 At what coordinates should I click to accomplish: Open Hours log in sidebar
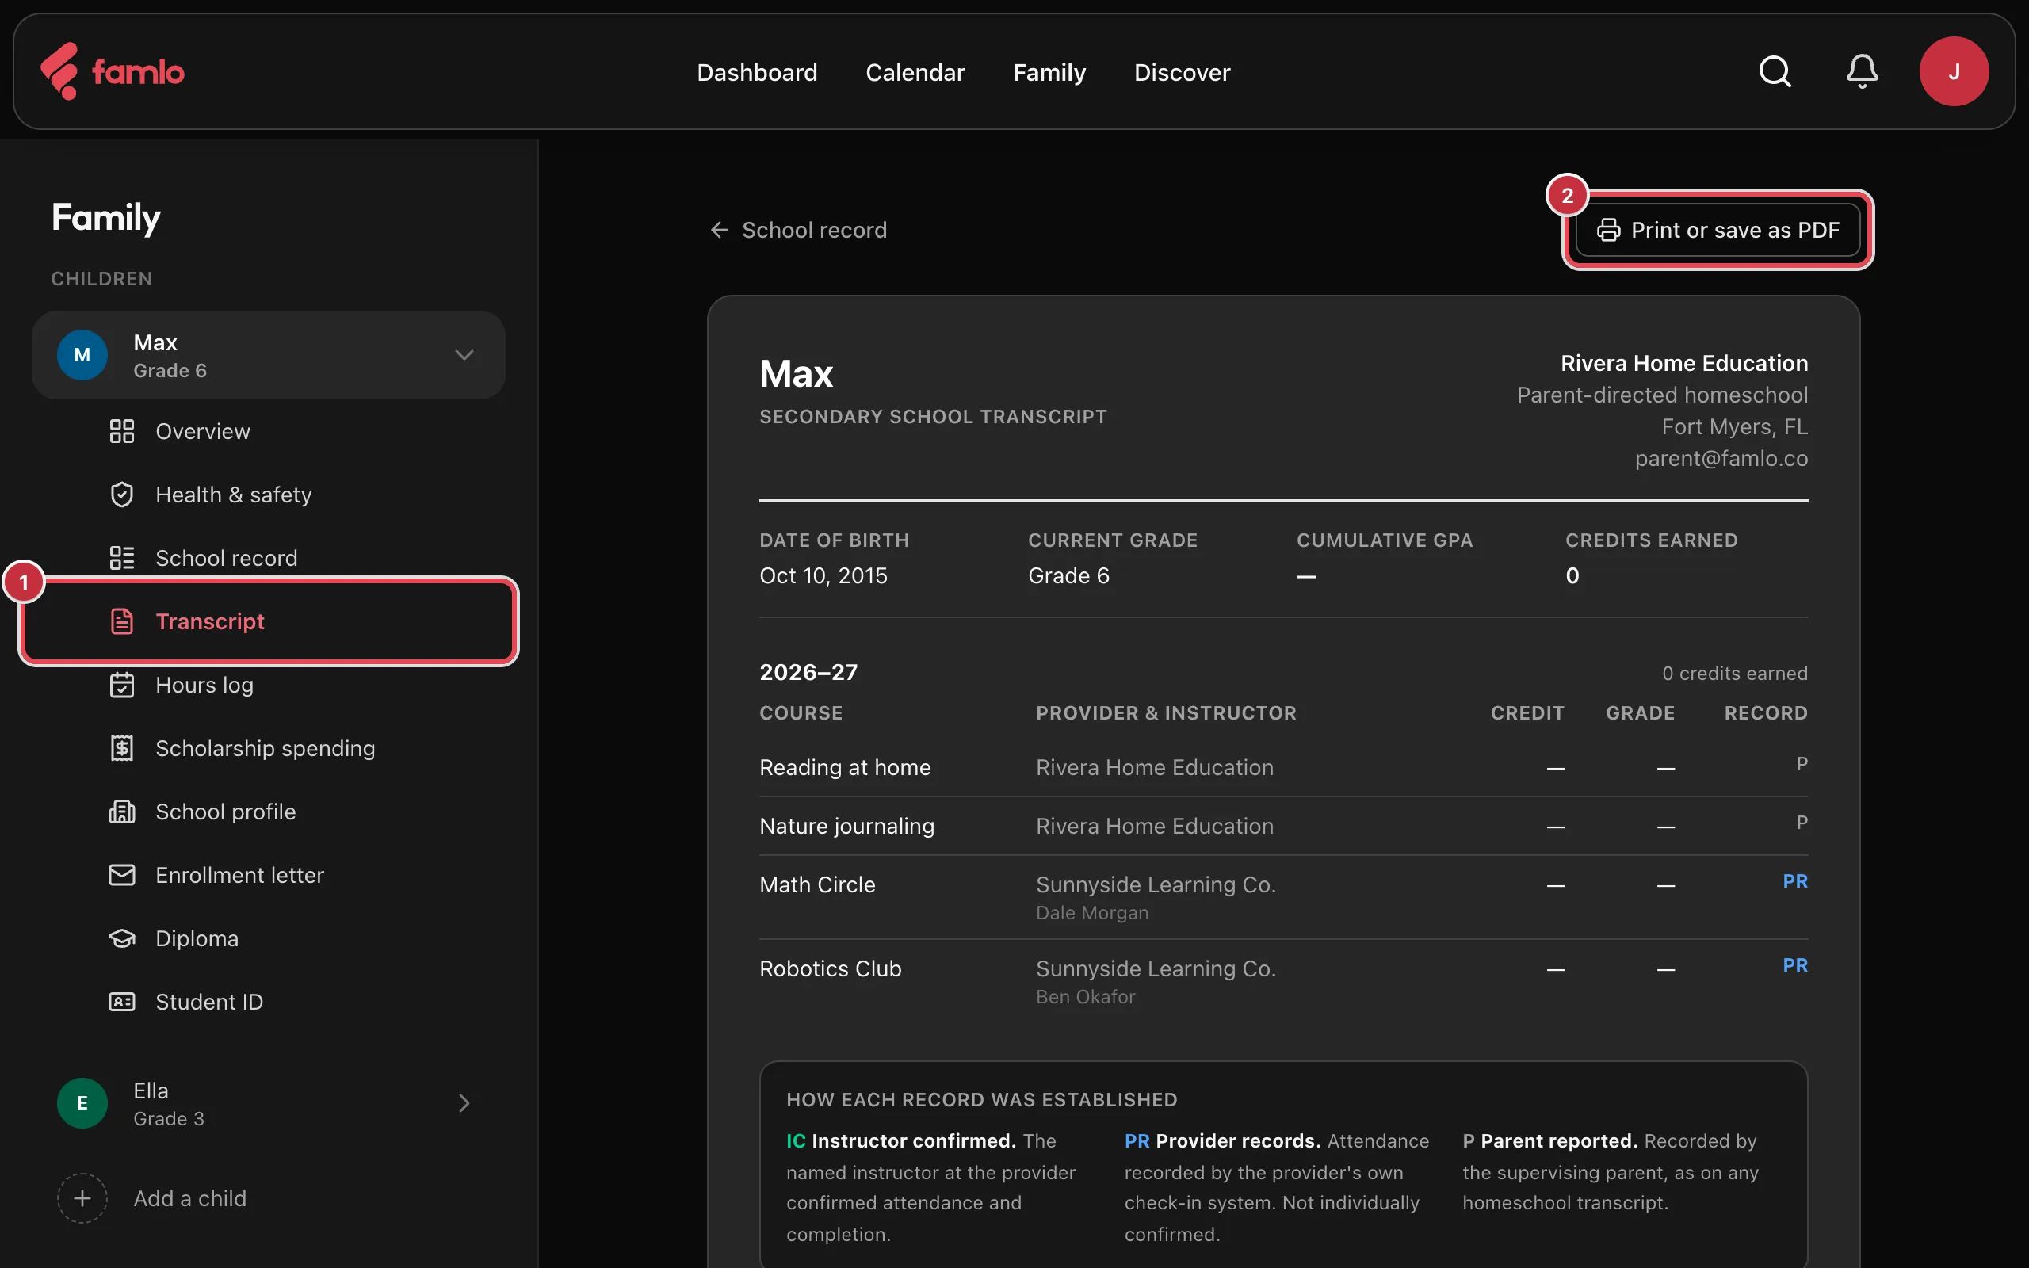(204, 686)
